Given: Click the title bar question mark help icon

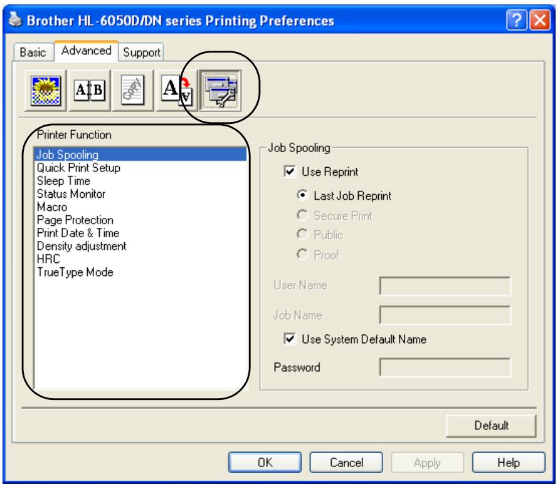Looking at the screenshot, I should click(x=517, y=20).
